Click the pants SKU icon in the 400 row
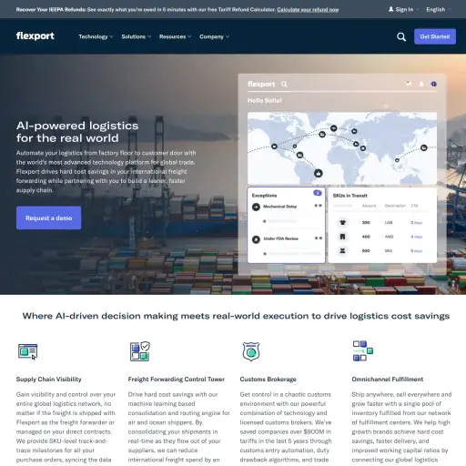 tap(343, 237)
